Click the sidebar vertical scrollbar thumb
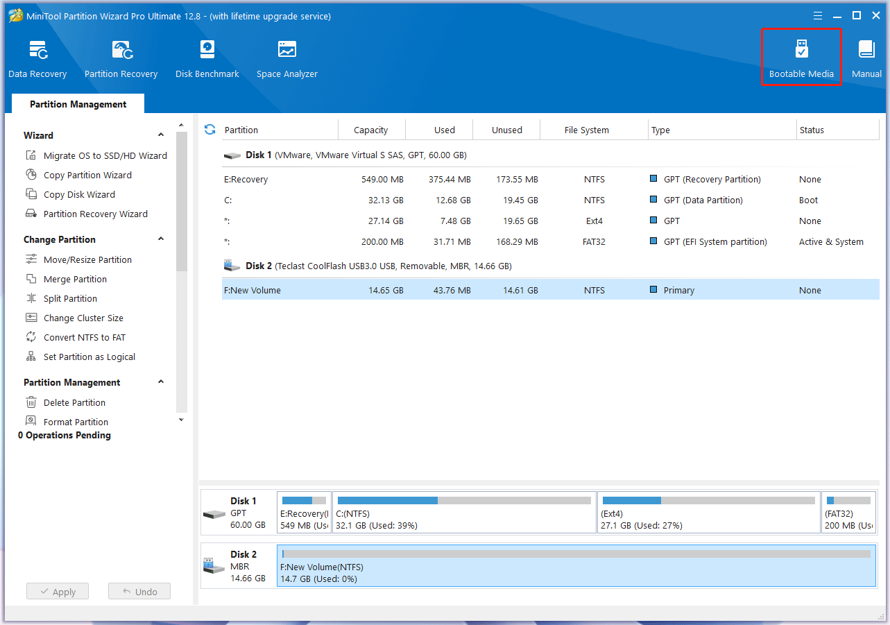 click(182, 201)
